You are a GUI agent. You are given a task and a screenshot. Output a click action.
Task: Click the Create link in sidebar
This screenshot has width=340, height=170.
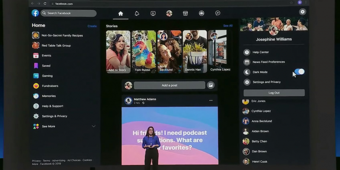tap(92, 26)
